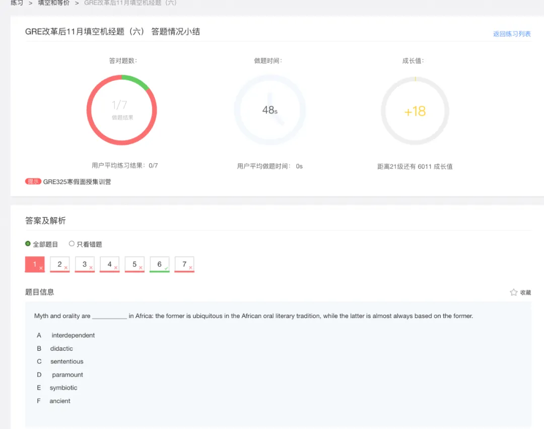The image size is (544, 429).
Task: Choose answer option E symbiotic
Action: click(x=63, y=388)
